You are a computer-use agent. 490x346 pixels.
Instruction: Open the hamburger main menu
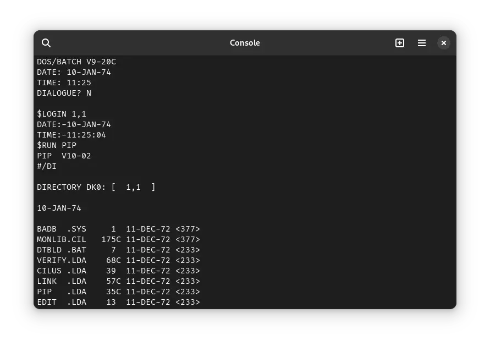tap(422, 43)
